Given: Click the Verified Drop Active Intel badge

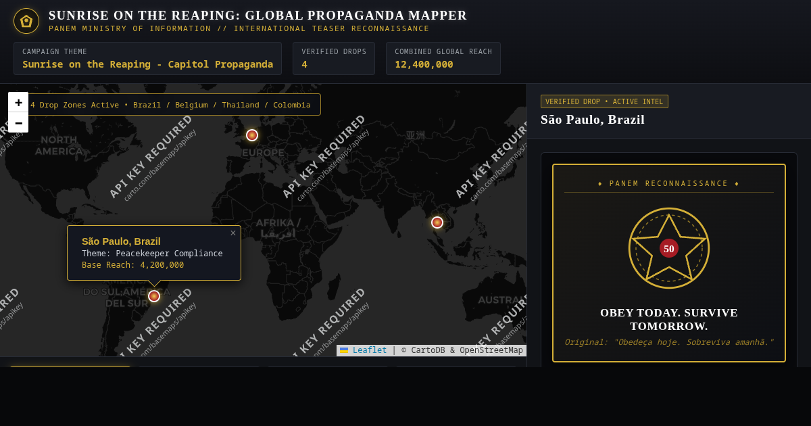Looking at the screenshot, I should tap(604, 101).
